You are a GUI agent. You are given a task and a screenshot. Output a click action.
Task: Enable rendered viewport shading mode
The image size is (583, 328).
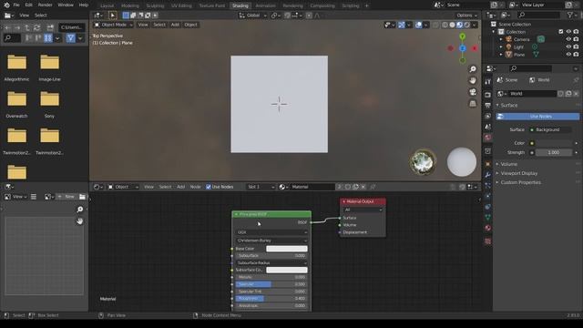tap(466, 25)
